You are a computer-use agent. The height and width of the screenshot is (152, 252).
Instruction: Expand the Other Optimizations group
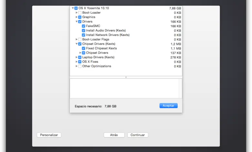pyautogui.click(x=77, y=66)
